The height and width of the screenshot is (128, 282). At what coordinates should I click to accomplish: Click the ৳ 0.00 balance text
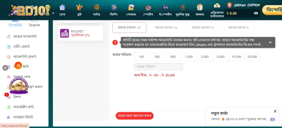(232, 13)
